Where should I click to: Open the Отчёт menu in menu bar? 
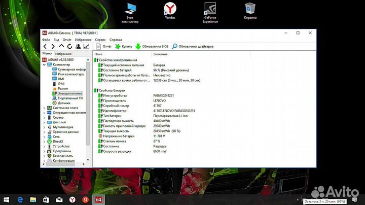(x=67, y=40)
